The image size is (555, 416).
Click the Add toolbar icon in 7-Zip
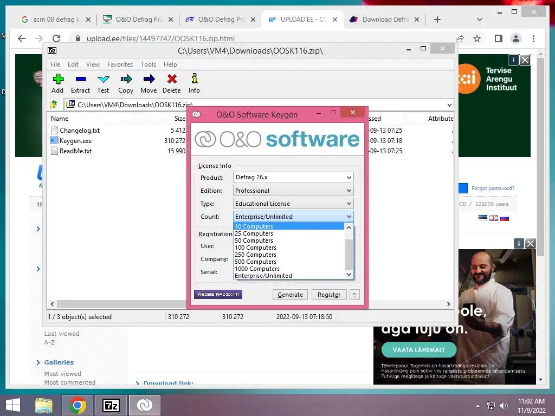(x=57, y=83)
